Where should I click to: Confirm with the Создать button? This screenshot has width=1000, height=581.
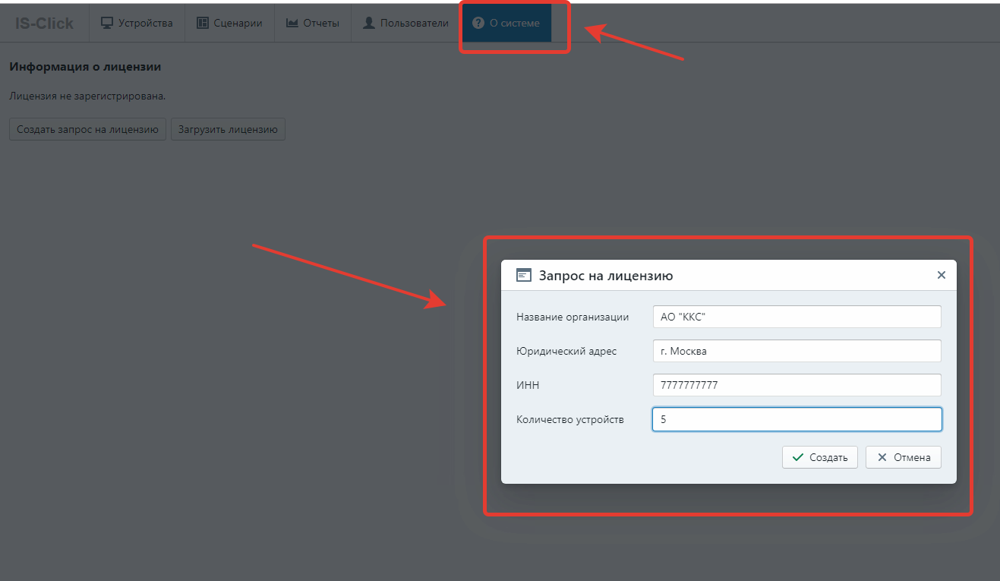820,457
